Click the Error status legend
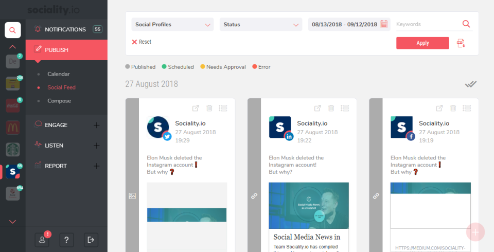The width and height of the screenshot is (494, 252). [x=261, y=67]
